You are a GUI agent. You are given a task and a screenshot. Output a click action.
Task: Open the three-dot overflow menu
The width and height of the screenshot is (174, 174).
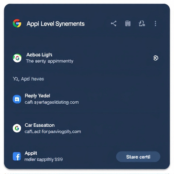click(155, 23)
